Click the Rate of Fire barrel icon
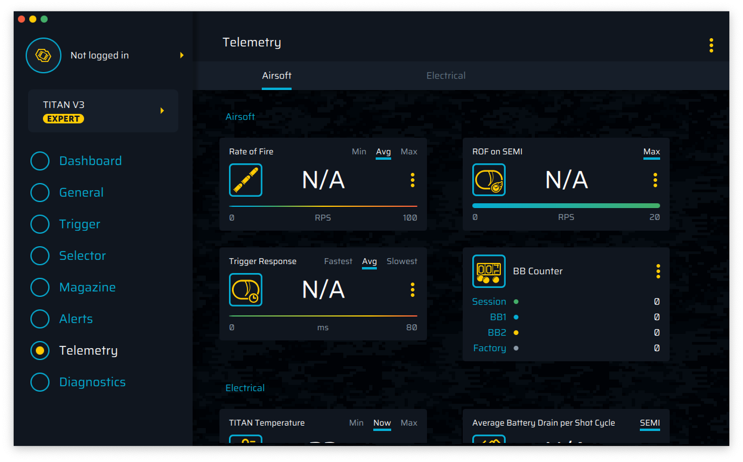Screen dimensions: 743x462 tap(246, 180)
